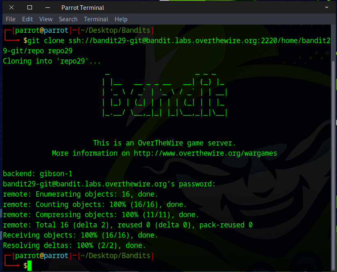This screenshot has width=337, height=272.
Task: Open the View menu
Action: 46,19
